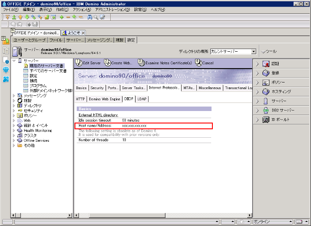
Task: Open the ヘルプ(H) menu
Action: (x=158, y=10)
